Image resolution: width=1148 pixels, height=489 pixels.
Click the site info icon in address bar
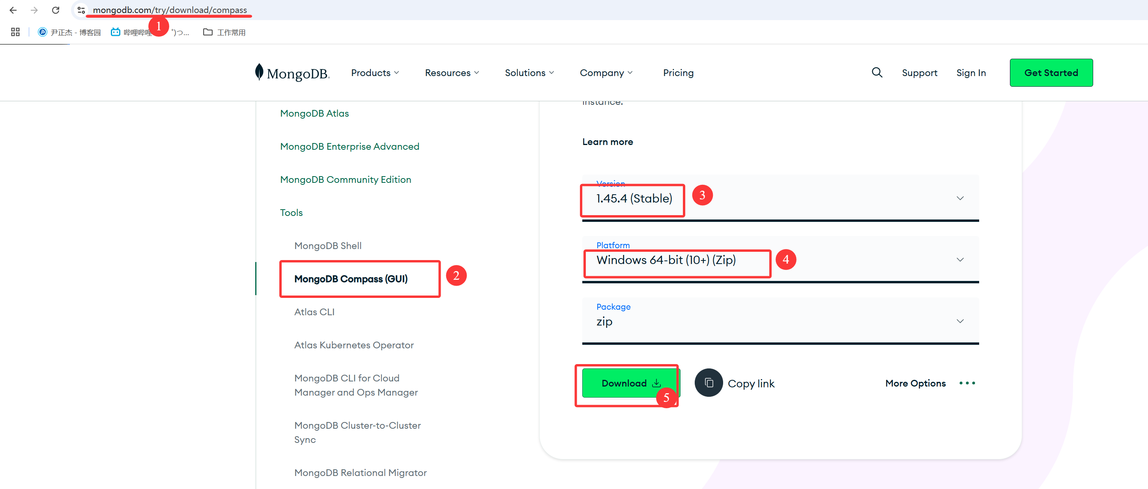pos(81,10)
